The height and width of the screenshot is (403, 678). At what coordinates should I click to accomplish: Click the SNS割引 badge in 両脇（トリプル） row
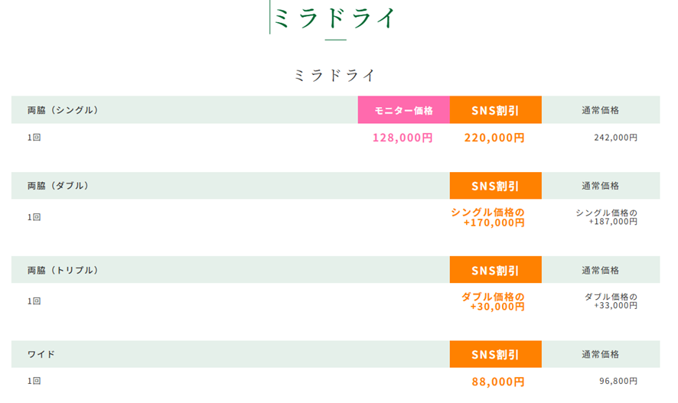click(495, 270)
